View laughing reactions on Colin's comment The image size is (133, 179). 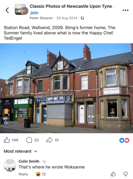tap(41, 174)
